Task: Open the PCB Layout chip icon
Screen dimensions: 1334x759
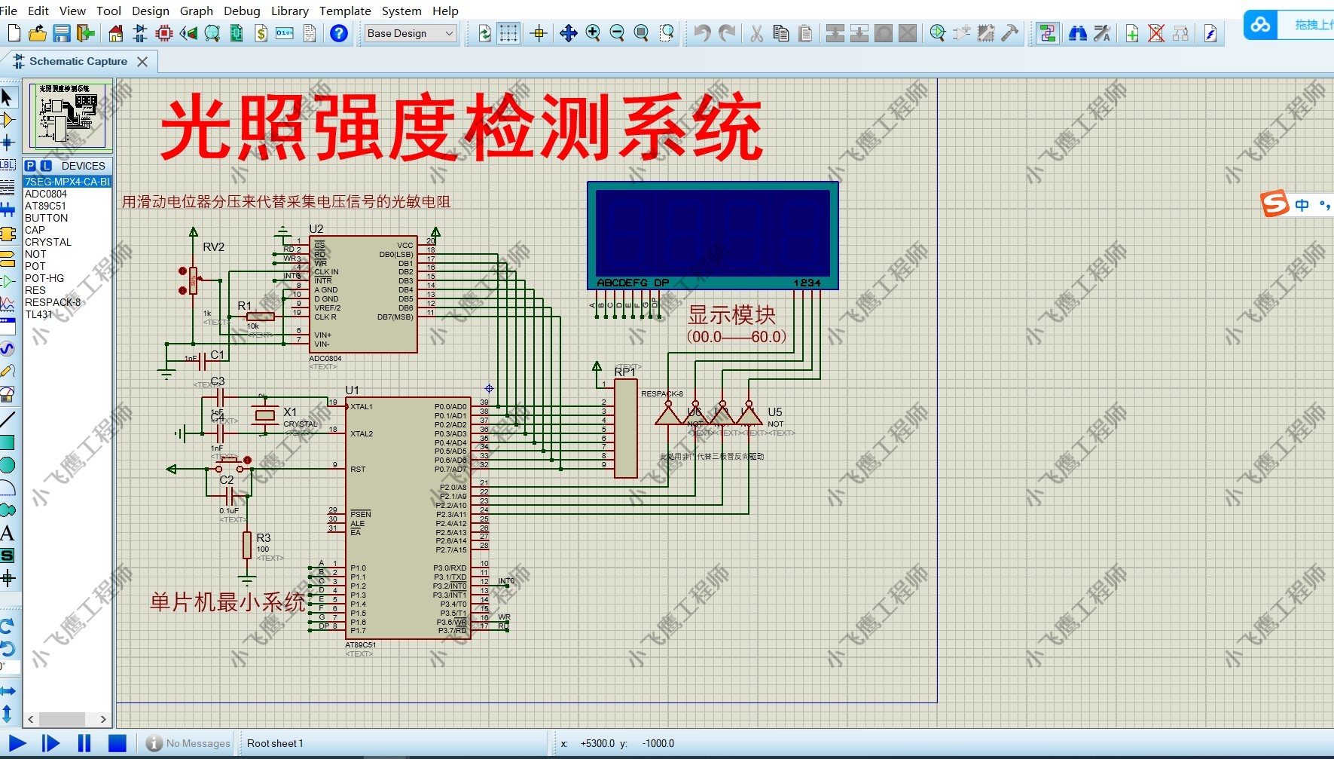Action: point(164,33)
